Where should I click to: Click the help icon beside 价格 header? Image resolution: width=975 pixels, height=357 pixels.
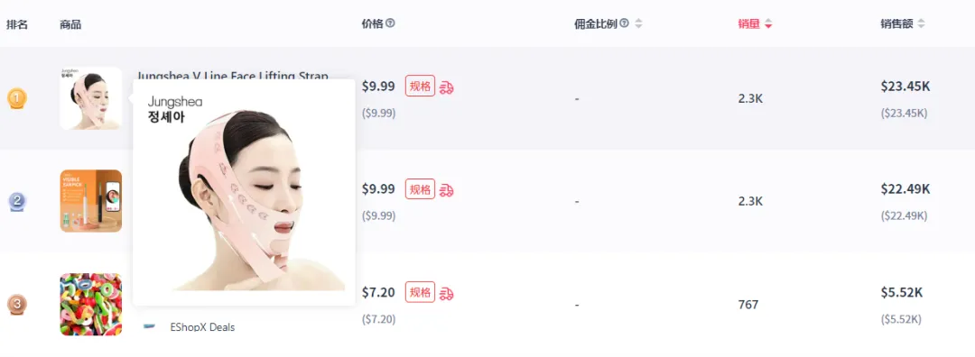pos(391,23)
